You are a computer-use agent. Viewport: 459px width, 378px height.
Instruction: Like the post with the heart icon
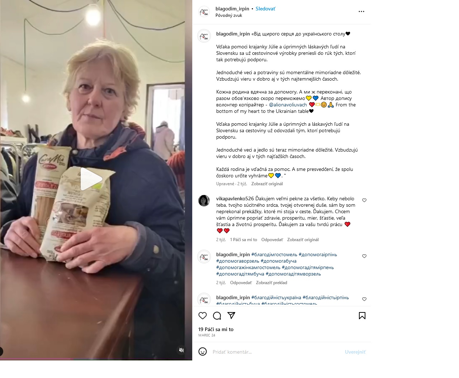point(203,316)
